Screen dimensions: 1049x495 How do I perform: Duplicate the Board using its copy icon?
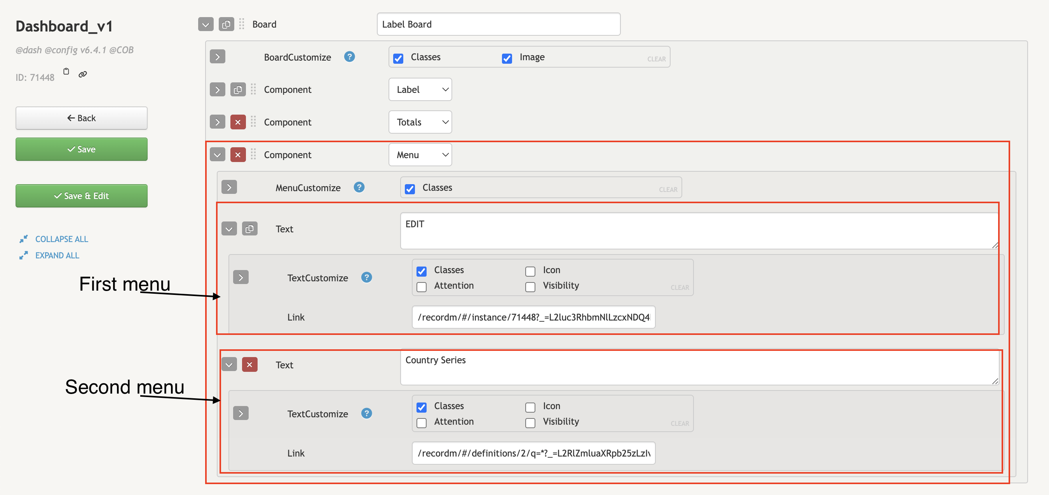(x=226, y=24)
